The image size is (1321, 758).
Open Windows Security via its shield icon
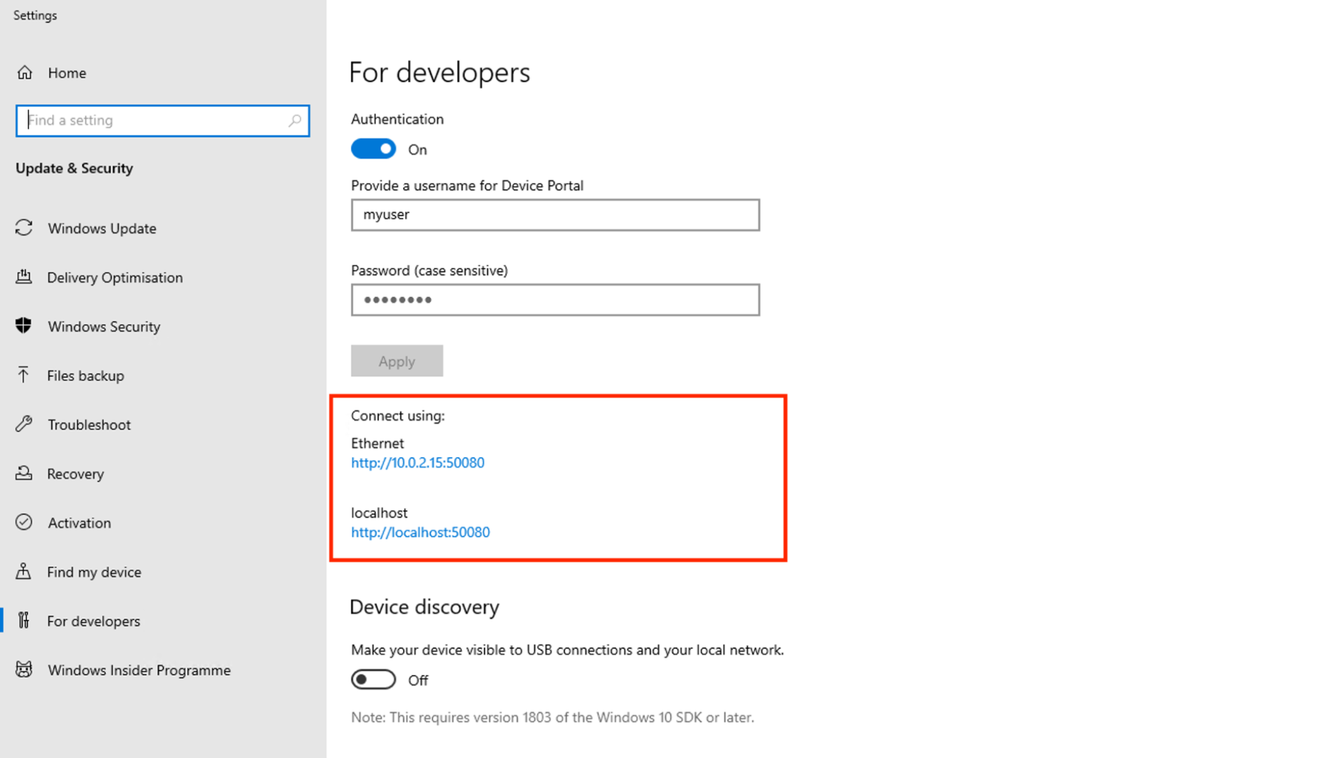pyautogui.click(x=24, y=326)
